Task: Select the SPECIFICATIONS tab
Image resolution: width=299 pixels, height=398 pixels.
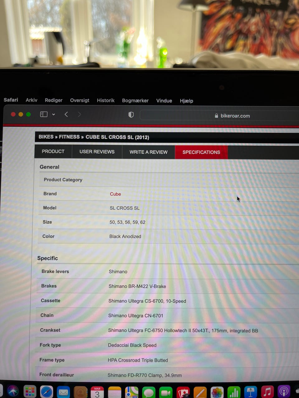Action: (201, 152)
